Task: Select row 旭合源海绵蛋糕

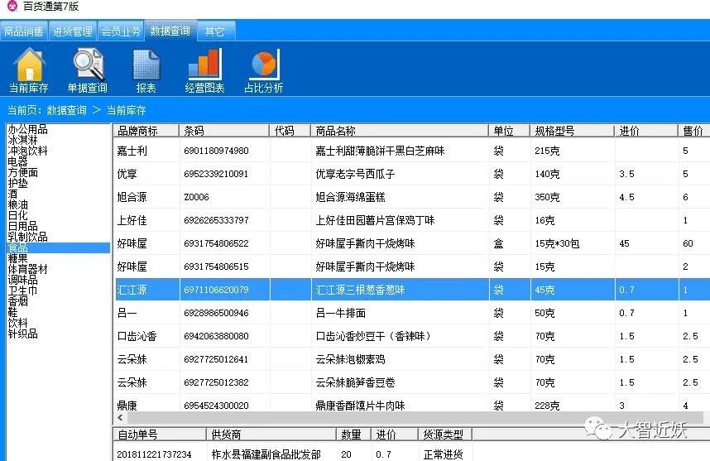Action: [x=412, y=197]
